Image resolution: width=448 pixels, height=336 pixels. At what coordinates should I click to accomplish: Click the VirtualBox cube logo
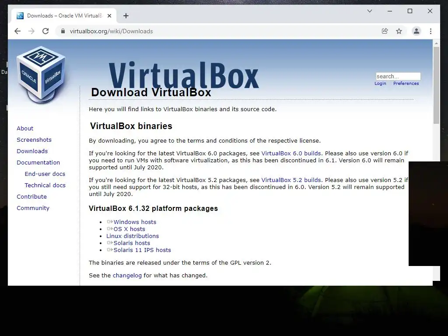click(42, 75)
